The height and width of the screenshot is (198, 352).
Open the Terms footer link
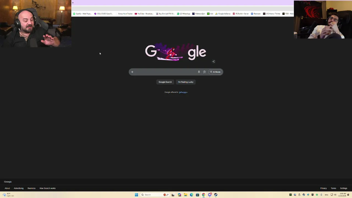(x=333, y=188)
